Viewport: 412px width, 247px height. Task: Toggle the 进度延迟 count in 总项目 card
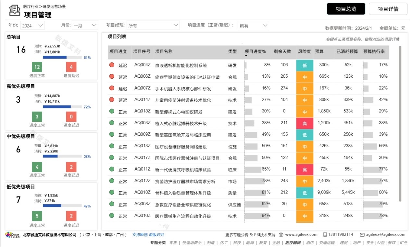tap(71, 67)
